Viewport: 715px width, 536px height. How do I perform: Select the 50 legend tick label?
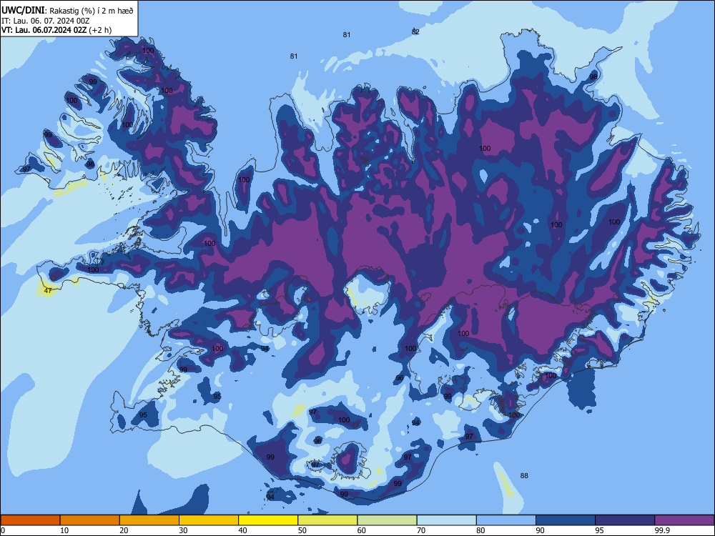pos(302,530)
